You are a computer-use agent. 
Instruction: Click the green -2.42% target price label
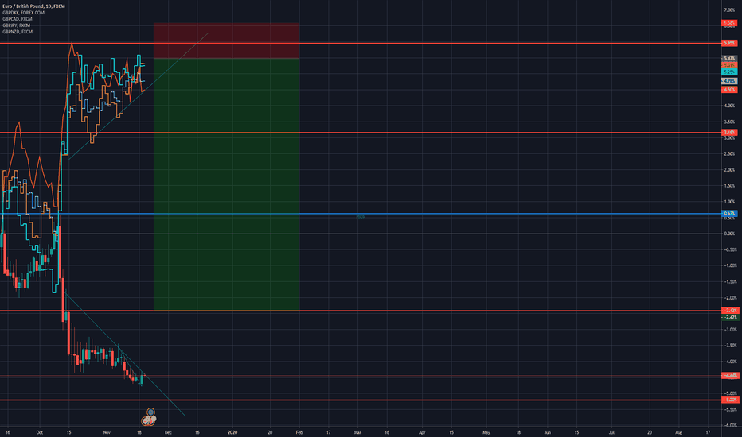729,317
